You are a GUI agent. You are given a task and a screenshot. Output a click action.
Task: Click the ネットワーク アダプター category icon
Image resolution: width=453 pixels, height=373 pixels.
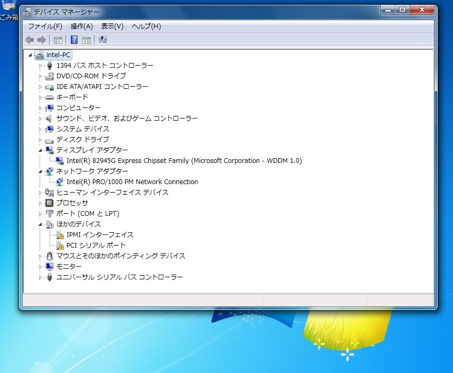(x=50, y=171)
